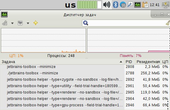Click the Память: 7% label
The width and height of the screenshot is (170, 110).
pyautogui.click(x=131, y=56)
